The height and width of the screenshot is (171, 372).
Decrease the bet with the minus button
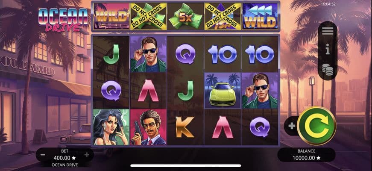click(x=43, y=155)
